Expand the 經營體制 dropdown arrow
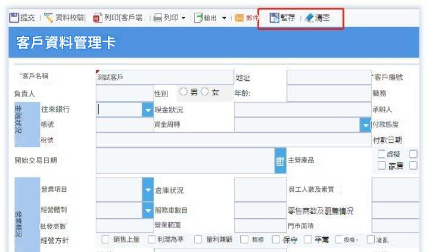This screenshot has width=429, height=252. coord(148,210)
